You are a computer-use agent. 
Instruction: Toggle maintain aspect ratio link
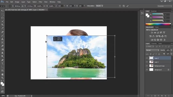coord(44,6)
